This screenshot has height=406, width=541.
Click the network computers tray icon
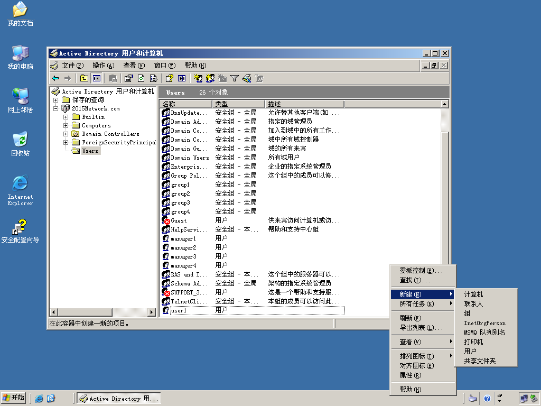[524, 399]
